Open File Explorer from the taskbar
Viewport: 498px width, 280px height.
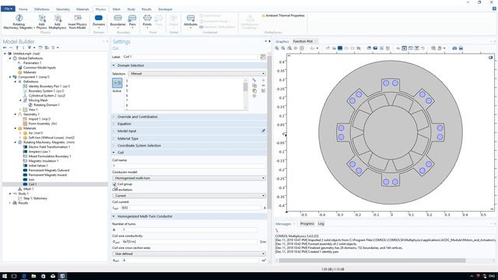[x=33, y=276]
